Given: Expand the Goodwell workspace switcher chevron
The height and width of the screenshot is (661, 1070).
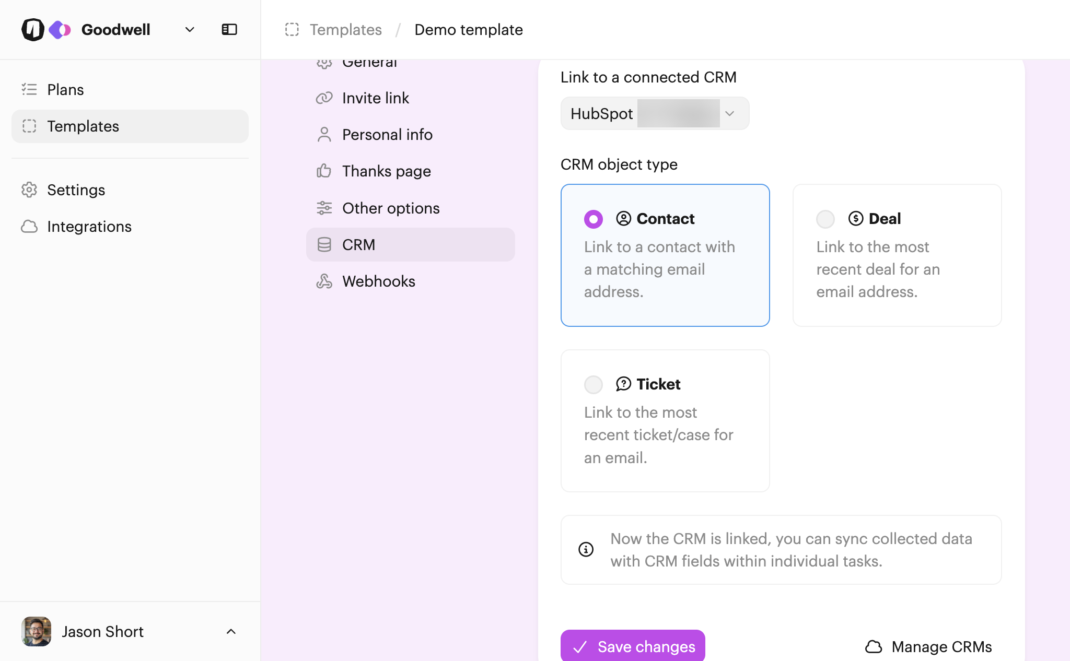Looking at the screenshot, I should [x=190, y=30].
